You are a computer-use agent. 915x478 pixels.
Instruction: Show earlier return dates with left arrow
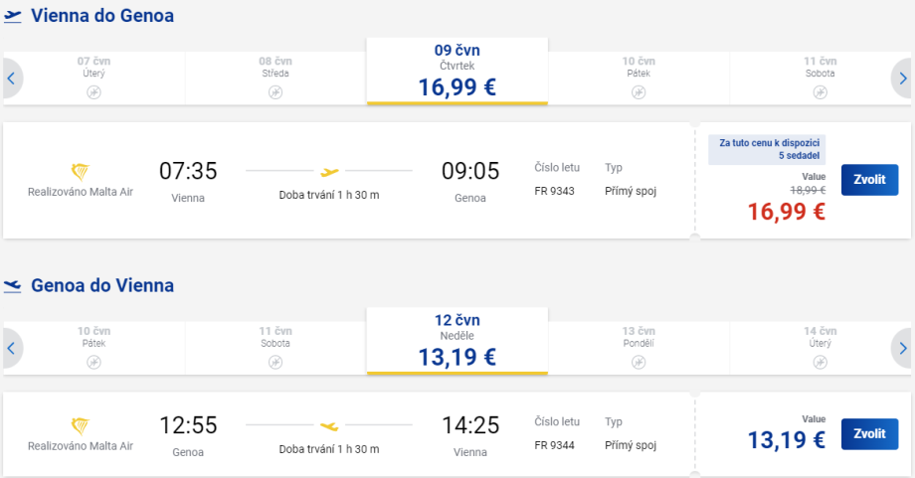[11, 348]
